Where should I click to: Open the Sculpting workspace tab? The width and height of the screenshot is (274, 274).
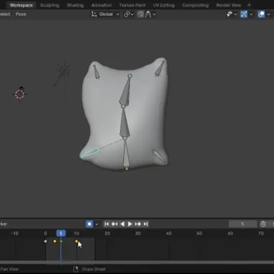tap(50, 5)
